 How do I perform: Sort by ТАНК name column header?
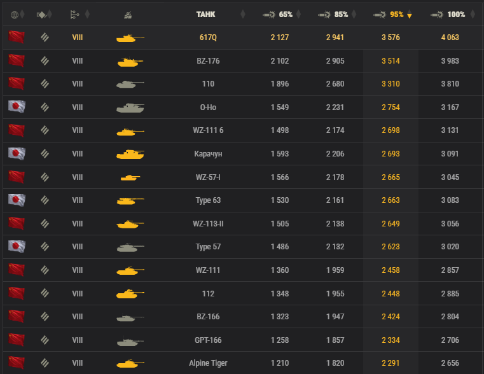(x=205, y=15)
